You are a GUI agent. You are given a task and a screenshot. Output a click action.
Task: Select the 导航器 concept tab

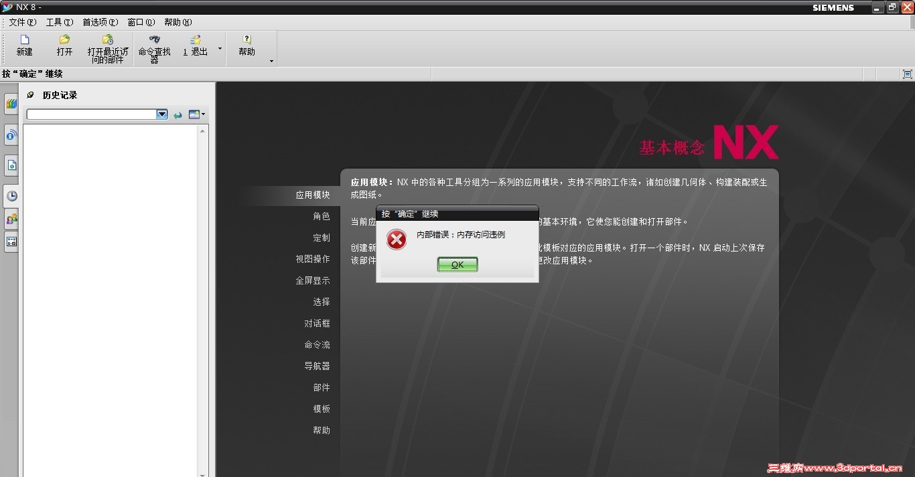[x=318, y=367]
